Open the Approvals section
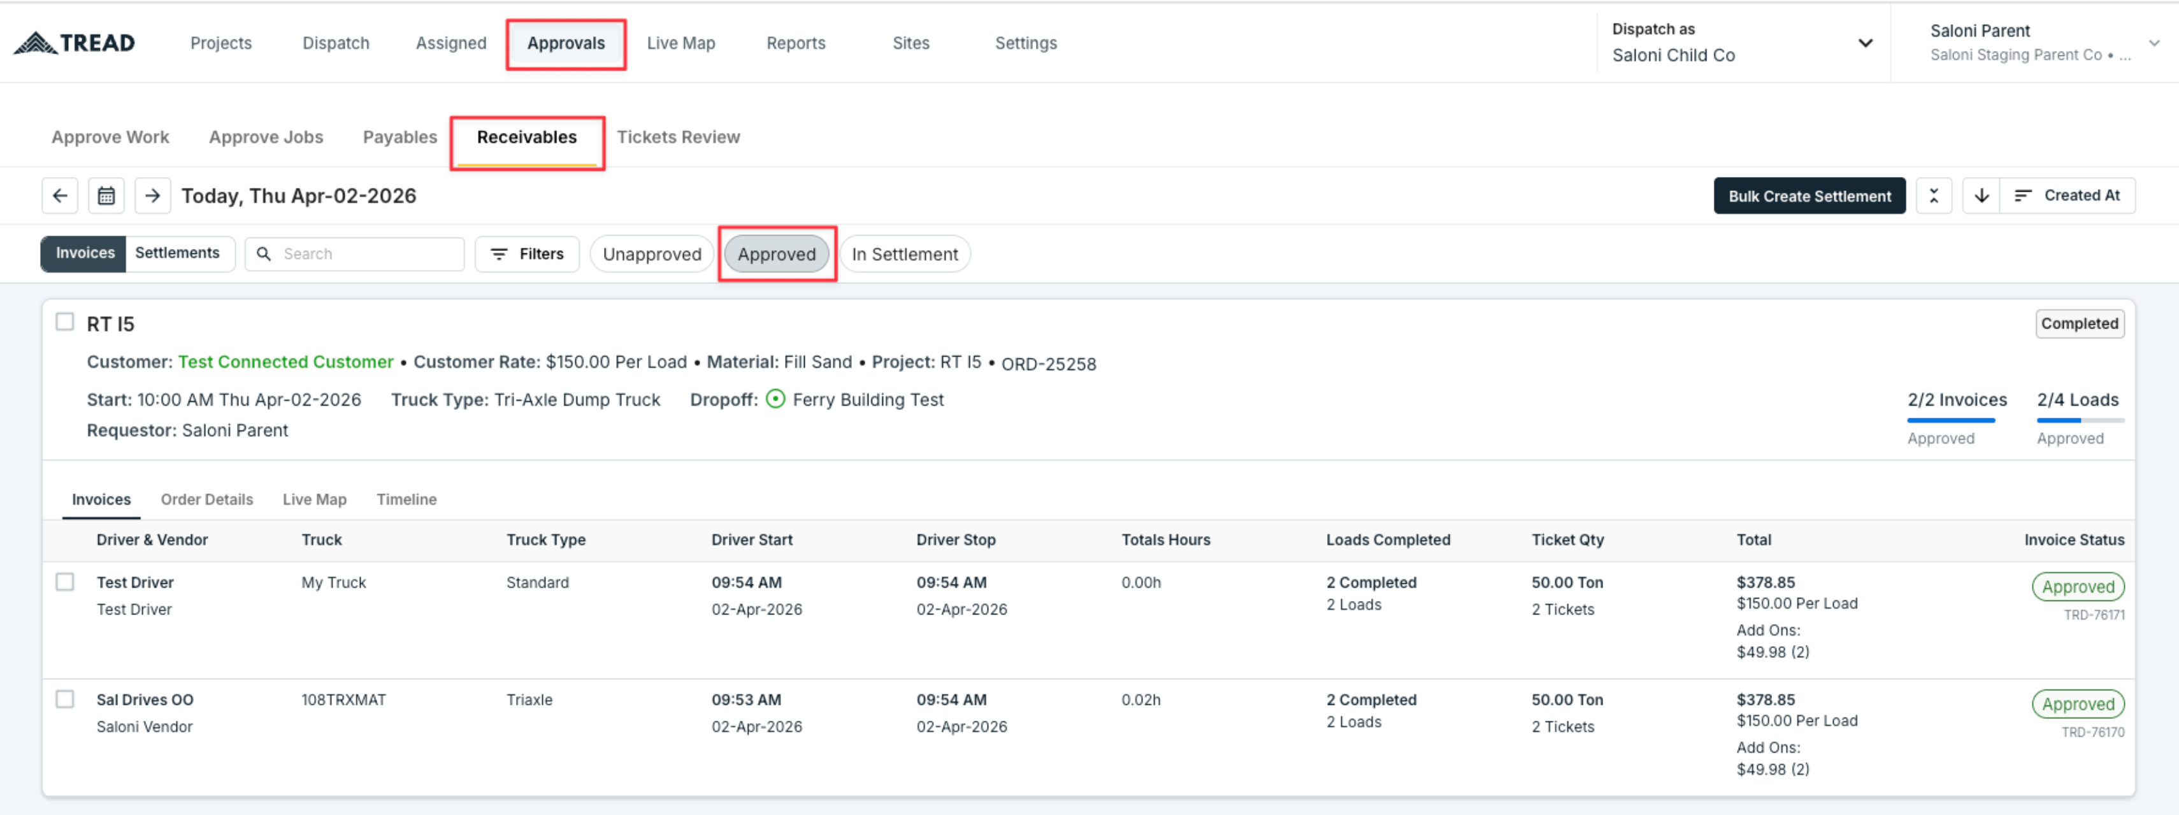2179x815 pixels. point(566,42)
